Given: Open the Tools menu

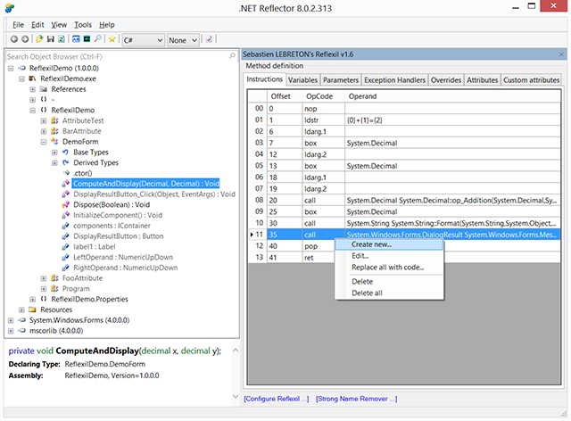Looking at the screenshot, I should [83, 25].
